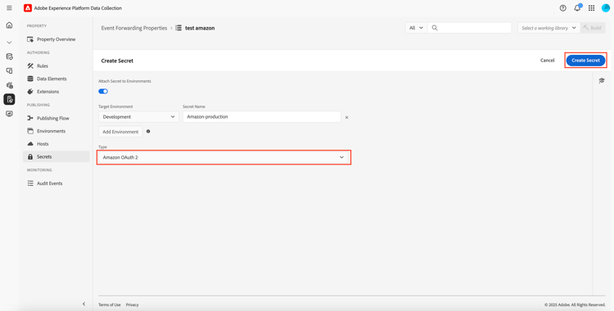This screenshot has width=614, height=311.
Task: Open the bottom monitor icon in left rail
Action: 9,114
